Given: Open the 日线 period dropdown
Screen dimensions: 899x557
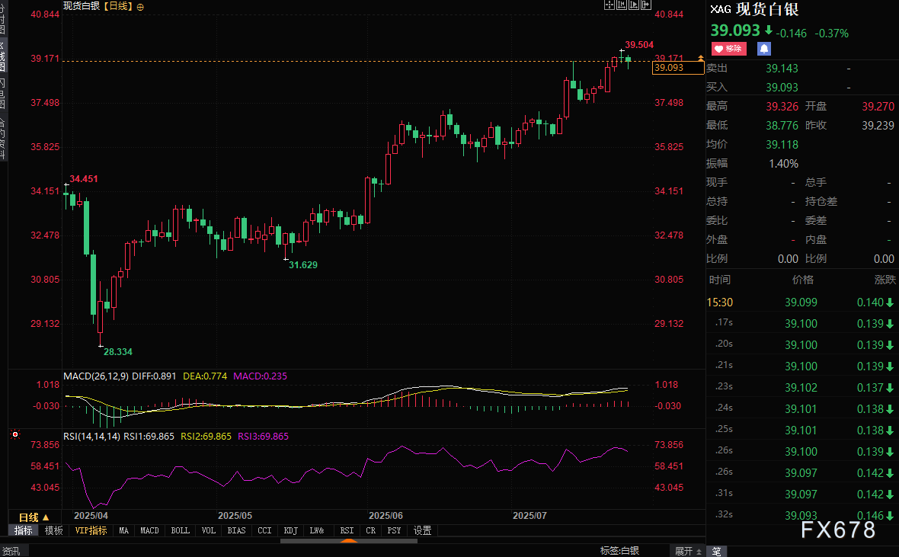Looking at the screenshot, I should pos(34,517).
